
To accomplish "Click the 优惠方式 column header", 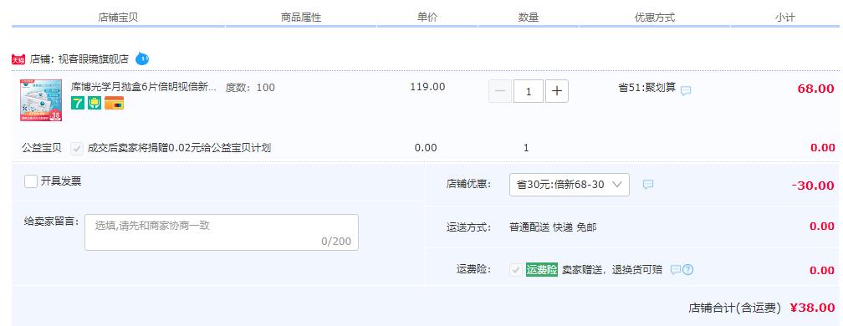I will coord(654,18).
